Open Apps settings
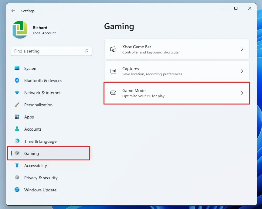Screen dimensions: 262x209 click(29, 117)
